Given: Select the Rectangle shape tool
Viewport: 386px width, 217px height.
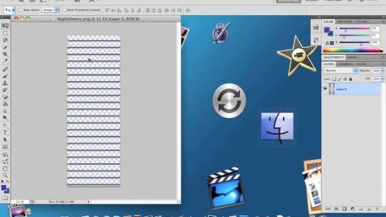Looking at the screenshot, I should [5, 147].
